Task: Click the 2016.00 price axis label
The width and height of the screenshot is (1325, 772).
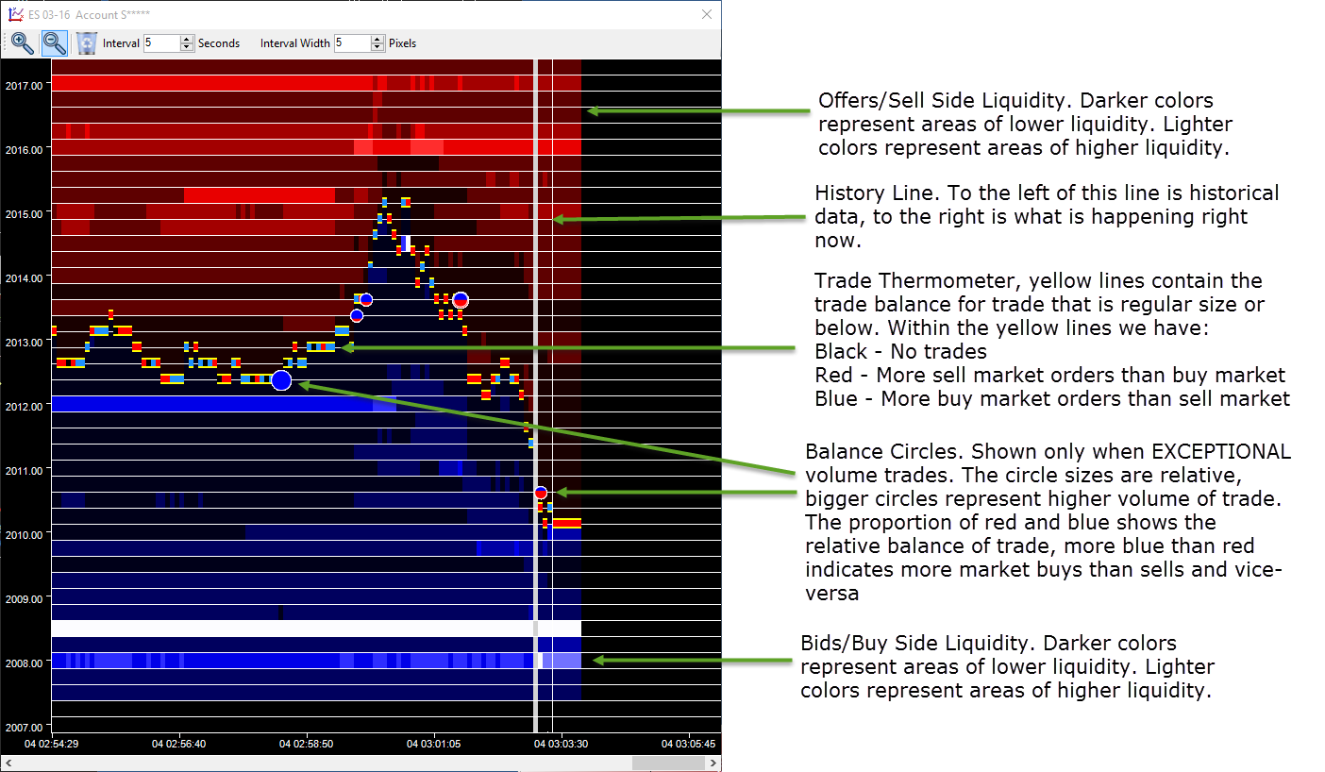Action: coord(24,149)
